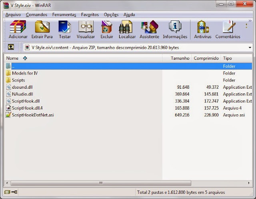Select the Models for IV folder name

(x=25, y=73)
